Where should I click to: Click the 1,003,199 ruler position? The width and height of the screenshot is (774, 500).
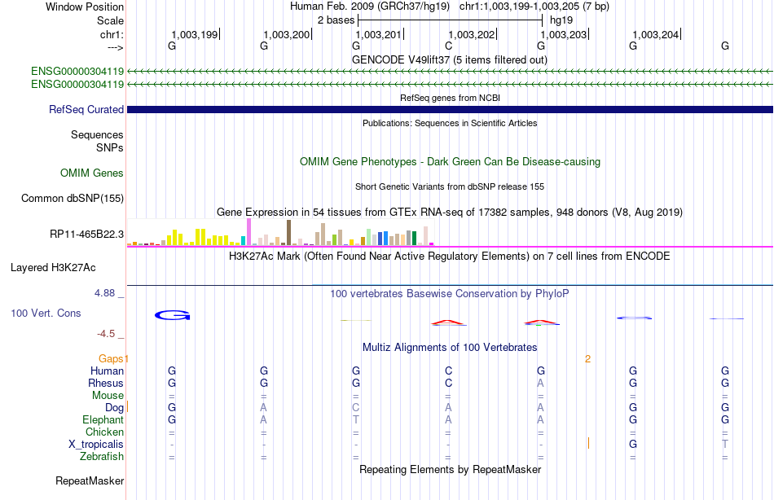point(195,34)
